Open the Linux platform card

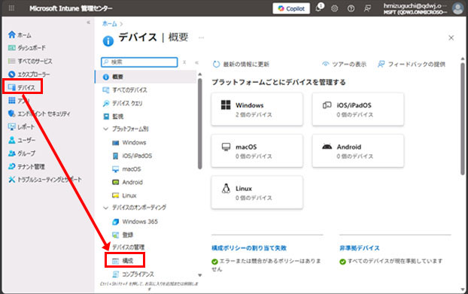257,192
